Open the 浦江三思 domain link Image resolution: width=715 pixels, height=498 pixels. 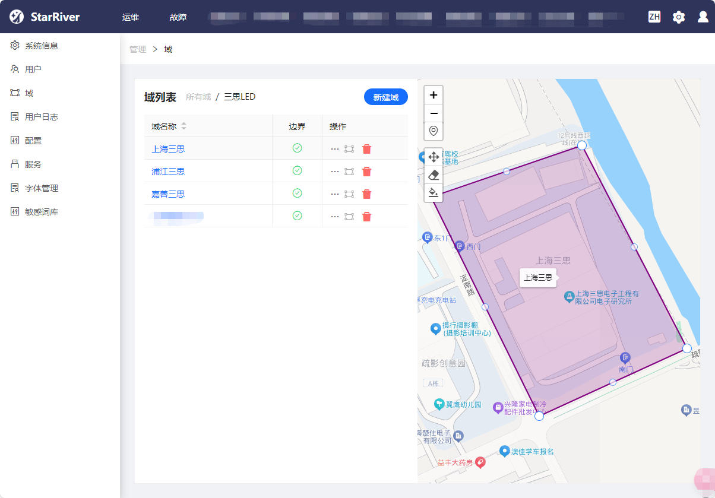pos(168,172)
